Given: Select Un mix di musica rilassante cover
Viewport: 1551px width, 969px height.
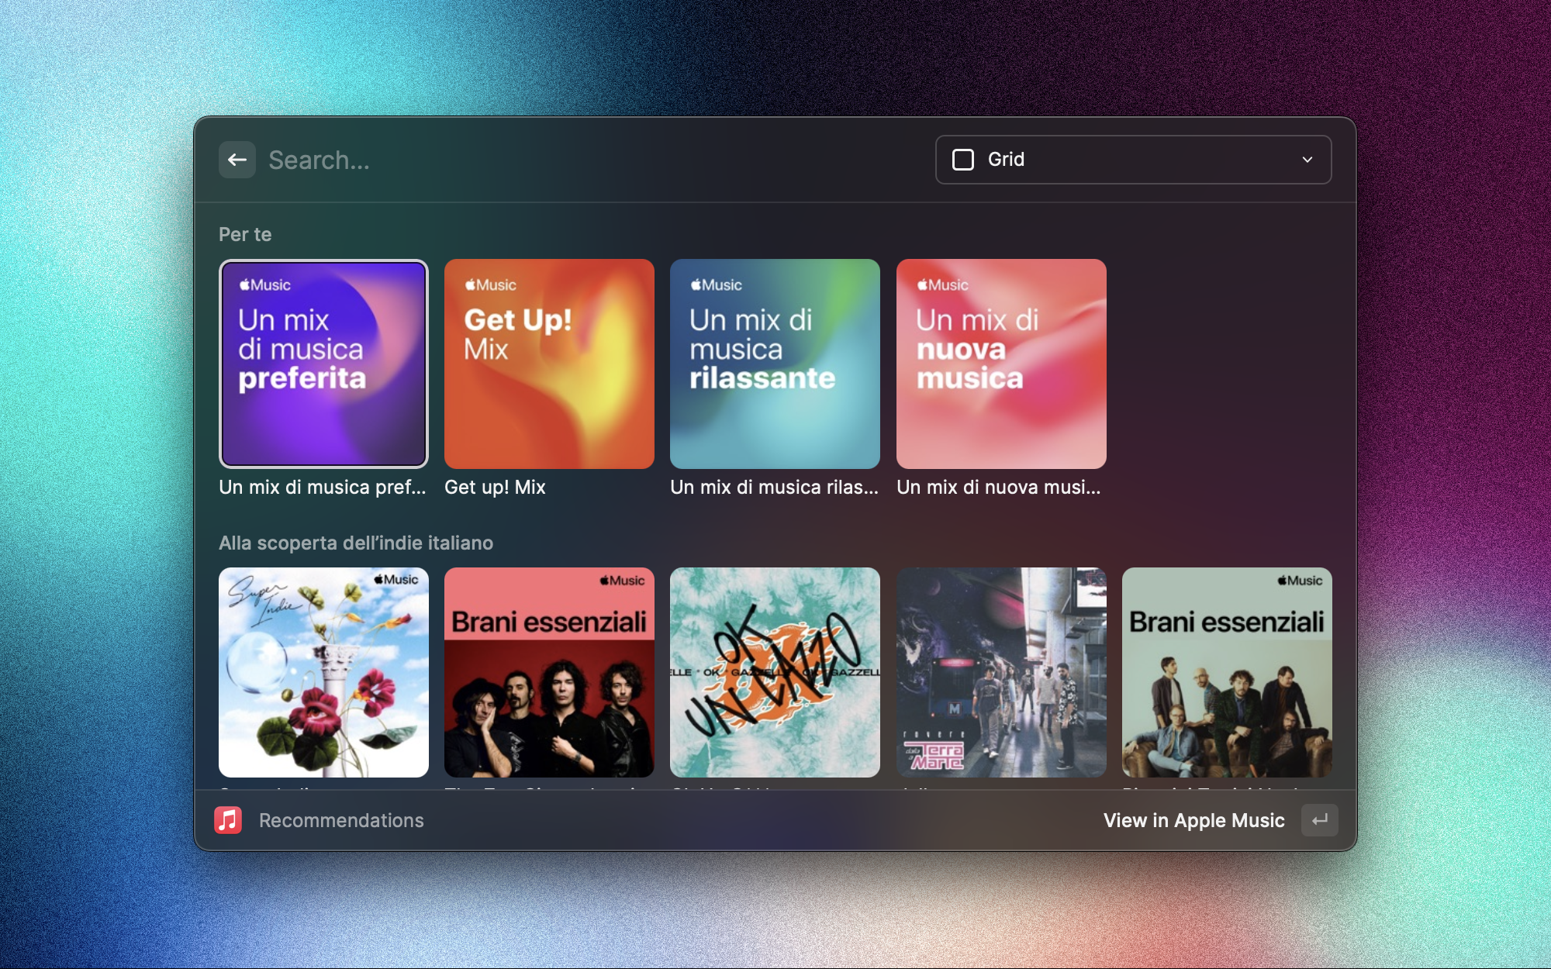Looking at the screenshot, I should 775,364.
